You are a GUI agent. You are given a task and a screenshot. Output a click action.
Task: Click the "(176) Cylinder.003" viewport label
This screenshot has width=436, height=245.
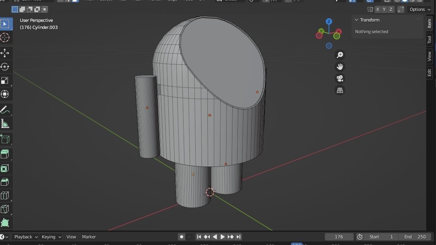39,27
